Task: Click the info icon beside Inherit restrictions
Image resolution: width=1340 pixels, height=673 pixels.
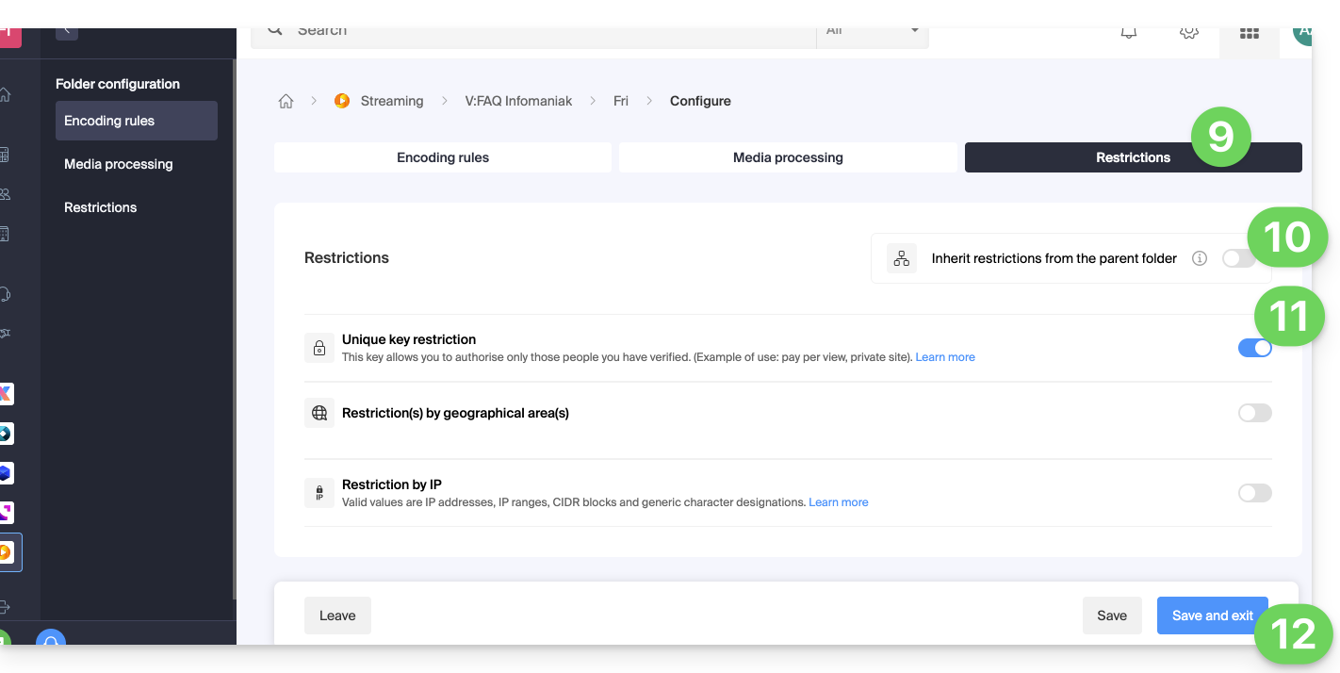Action: coord(1199,258)
